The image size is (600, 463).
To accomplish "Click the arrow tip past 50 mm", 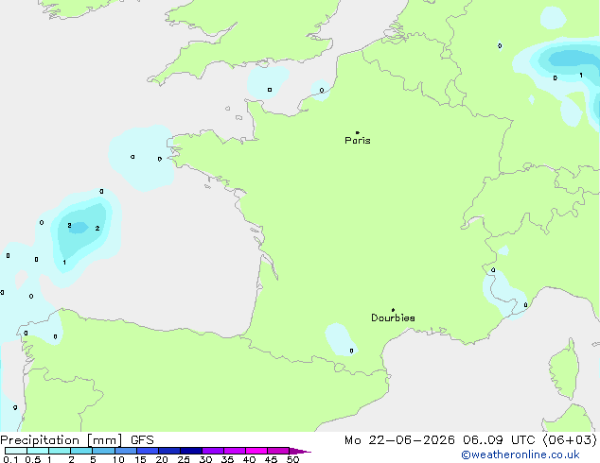I will [x=300, y=451].
